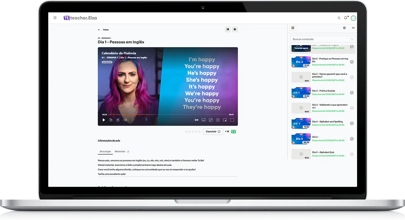The width and height of the screenshot is (405, 220).
Task: Go back with the Voltar link
Action: tap(103, 30)
